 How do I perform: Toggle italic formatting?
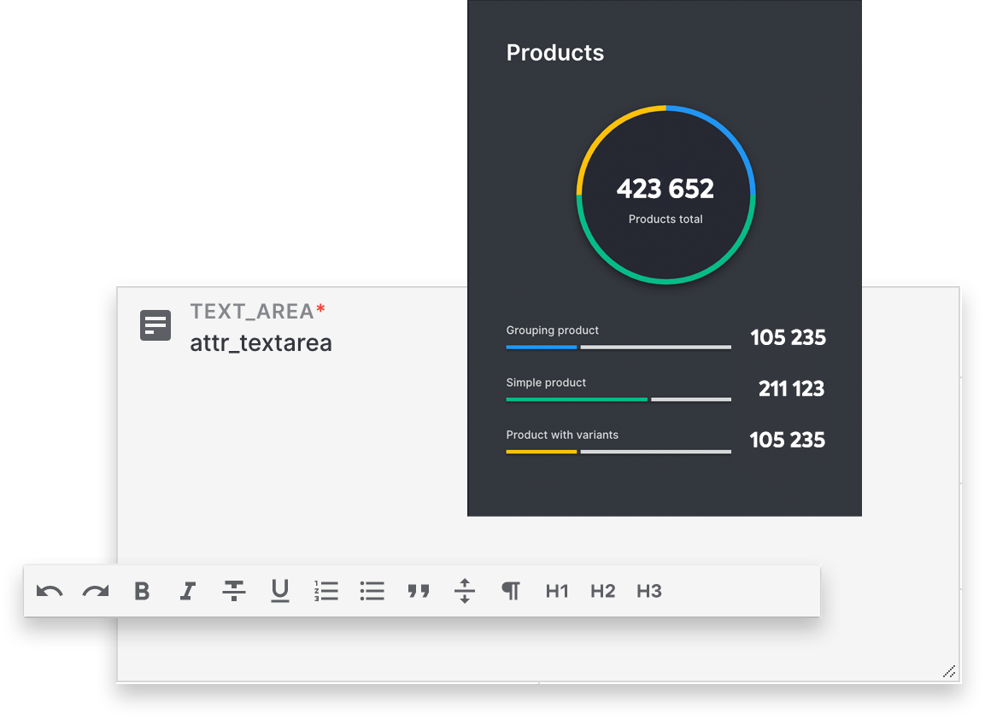click(188, 591)
